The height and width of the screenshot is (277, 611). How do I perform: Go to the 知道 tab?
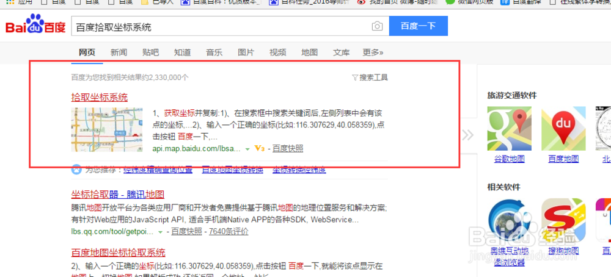(x=182, y=52)
